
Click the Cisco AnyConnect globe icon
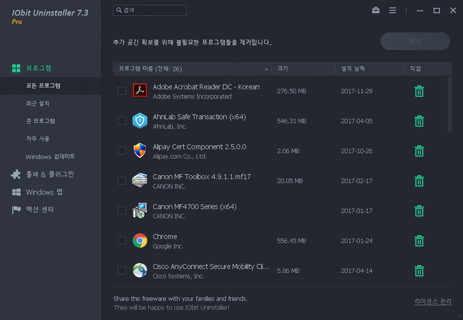(x=139, y=270)
